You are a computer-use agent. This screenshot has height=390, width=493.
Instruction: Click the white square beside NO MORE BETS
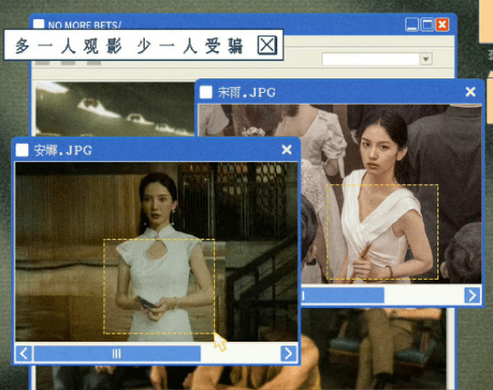(38, 24)
